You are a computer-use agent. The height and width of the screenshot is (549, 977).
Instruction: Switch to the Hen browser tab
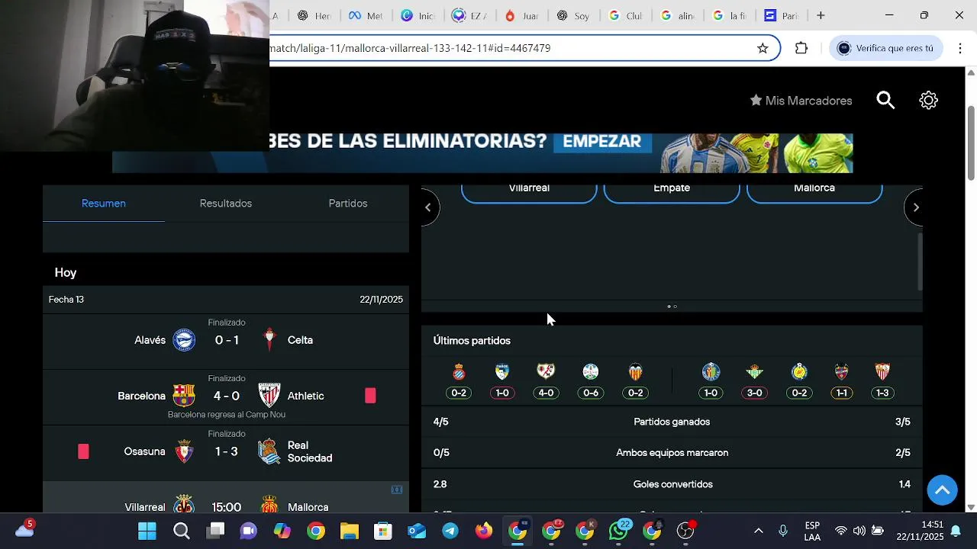pos(314,15)
